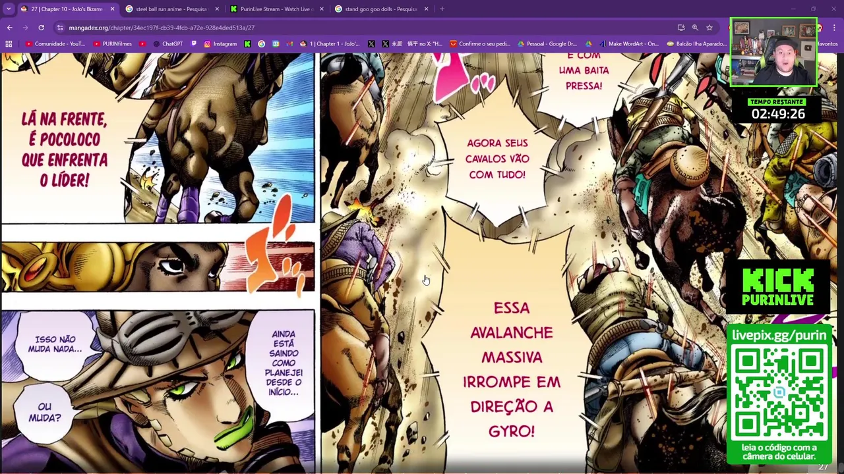View site information for mangadex.org

pyautogui.click(x=60, y=28)
